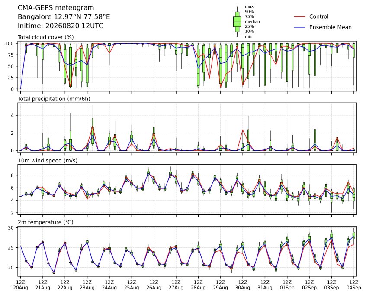Select the Ensemble Mean legend label
The width and height of the screenshot is (366, 295).
pyautogui.click(x=330, y=27)
